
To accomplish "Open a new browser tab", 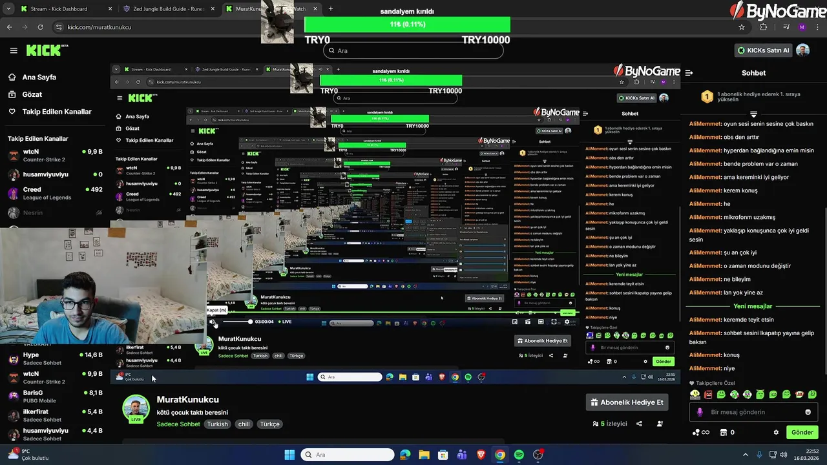I will (x=331, y=9).
